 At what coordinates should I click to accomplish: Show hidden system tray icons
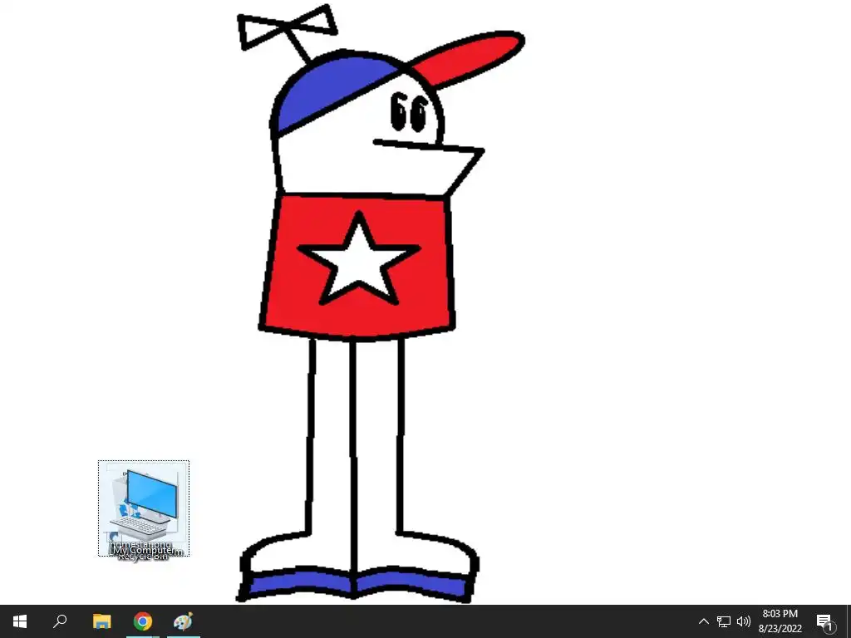[703, 621]
